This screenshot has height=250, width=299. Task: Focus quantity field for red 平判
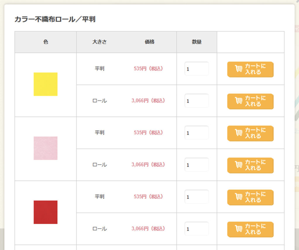tap(196, 197)
